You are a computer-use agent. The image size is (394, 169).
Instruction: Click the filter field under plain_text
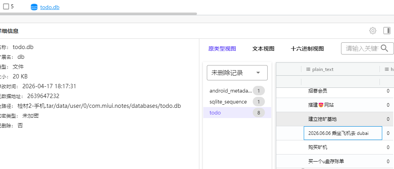[x=340, y=82]
